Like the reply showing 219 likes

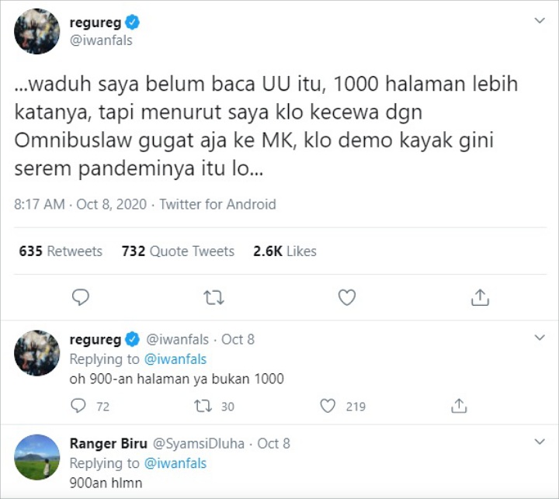(328, 406)
